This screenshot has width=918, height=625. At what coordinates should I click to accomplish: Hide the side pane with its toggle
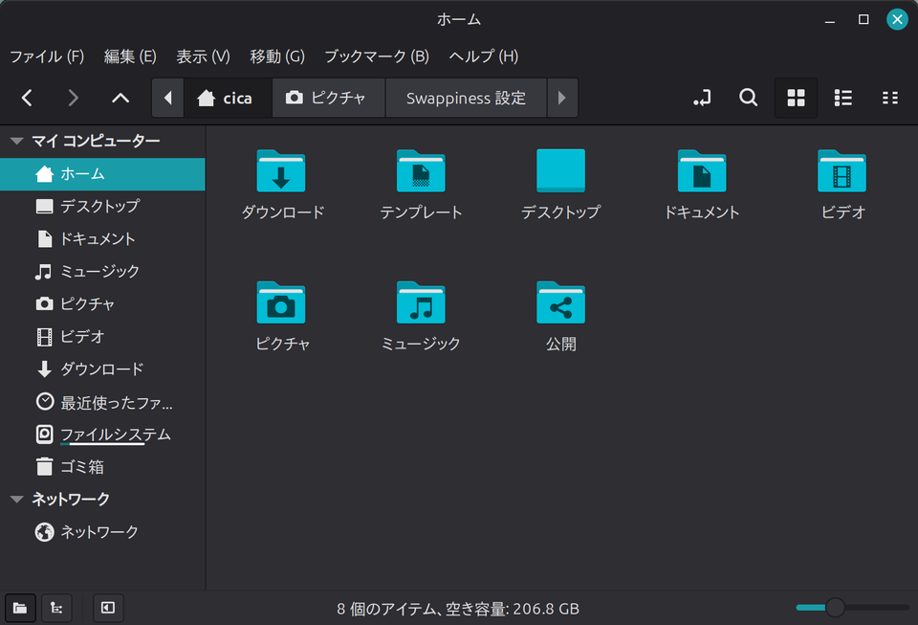click(107, 608)
